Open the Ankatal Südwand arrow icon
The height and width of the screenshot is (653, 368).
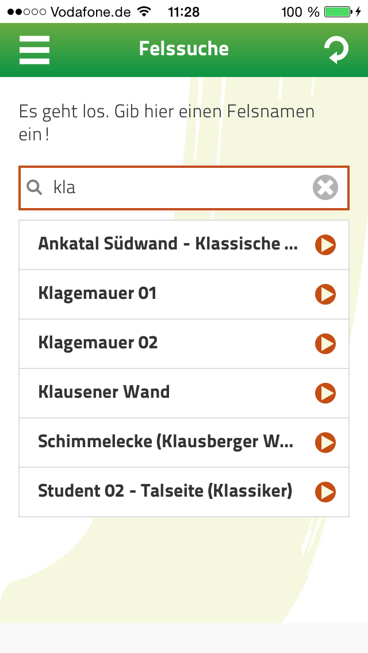click(x=325, y=245)
